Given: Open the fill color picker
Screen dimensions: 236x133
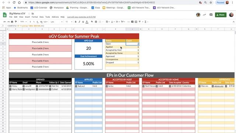Looking at the screenshot, I should click(x=92, y=22).
